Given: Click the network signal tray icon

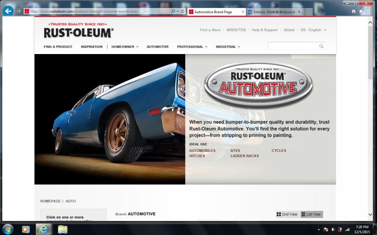Looking at the screenshot, I should (347, 230).
